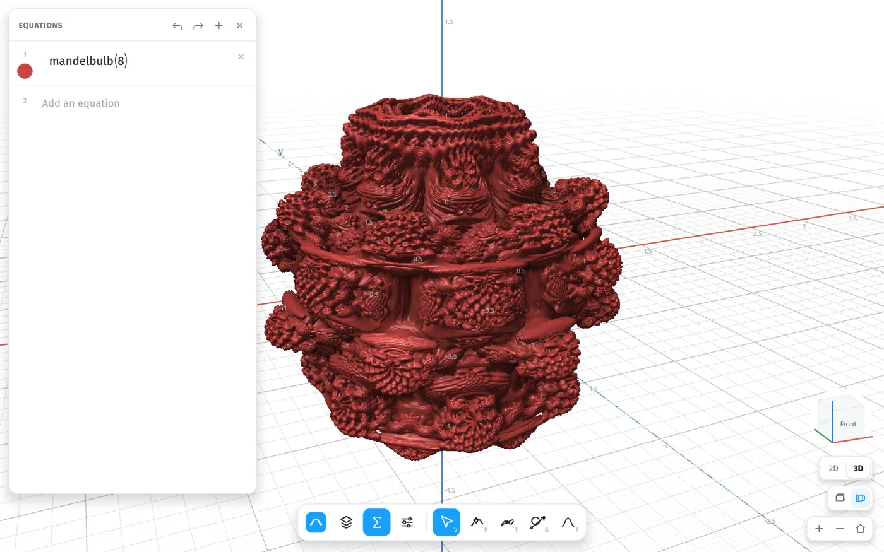Toggle the curve graph panel button
The height and width of the screenshot is (552, 884).
[316, 522]
